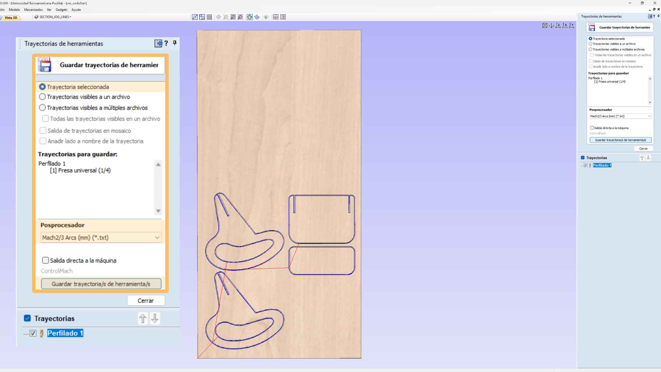The image size is (661, 372).
Task: Toggle Perfilado 1 visibility checkbox in docked tree
Action: (x=586, y=165)
